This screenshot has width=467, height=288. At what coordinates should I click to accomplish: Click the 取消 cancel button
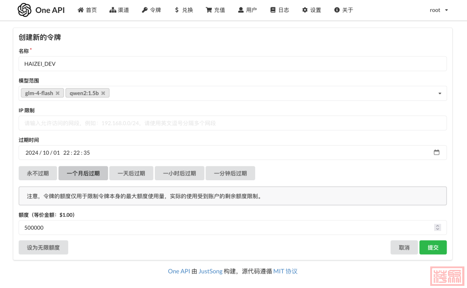coord(404,247)
